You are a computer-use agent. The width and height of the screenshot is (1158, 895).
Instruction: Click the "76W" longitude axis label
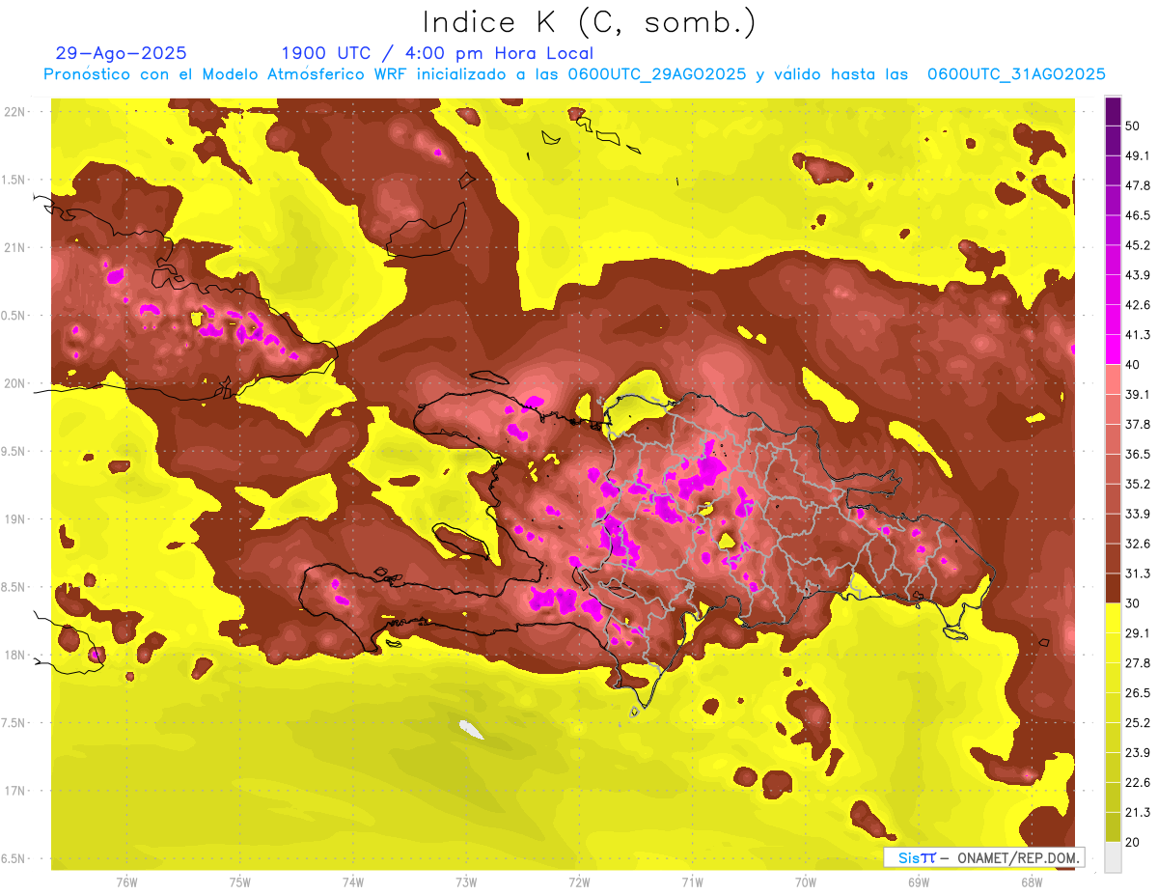[x=126, y=881]
